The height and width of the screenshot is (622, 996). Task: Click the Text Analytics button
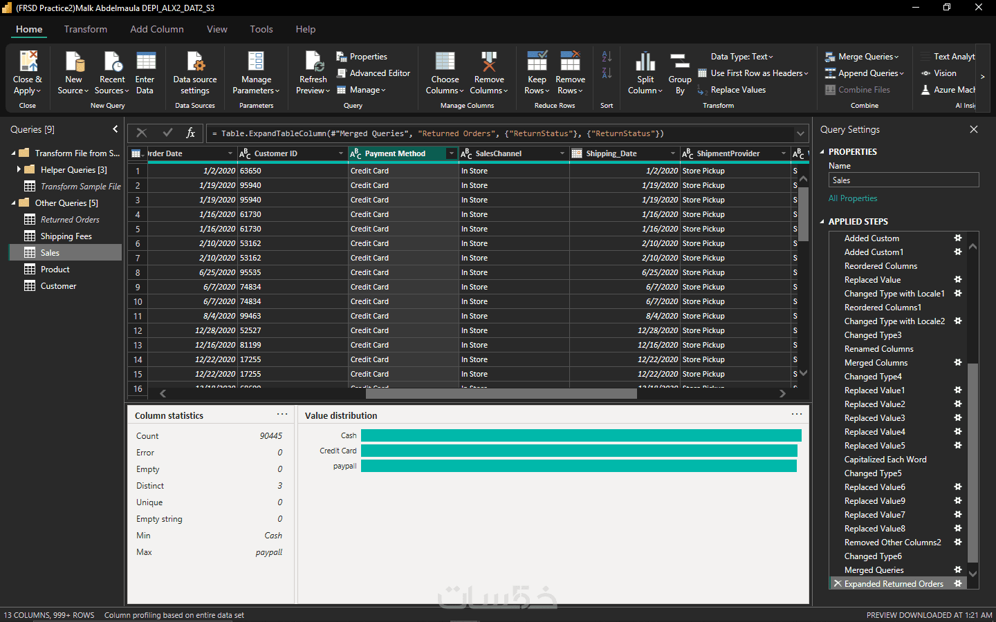tap(948, 57)
